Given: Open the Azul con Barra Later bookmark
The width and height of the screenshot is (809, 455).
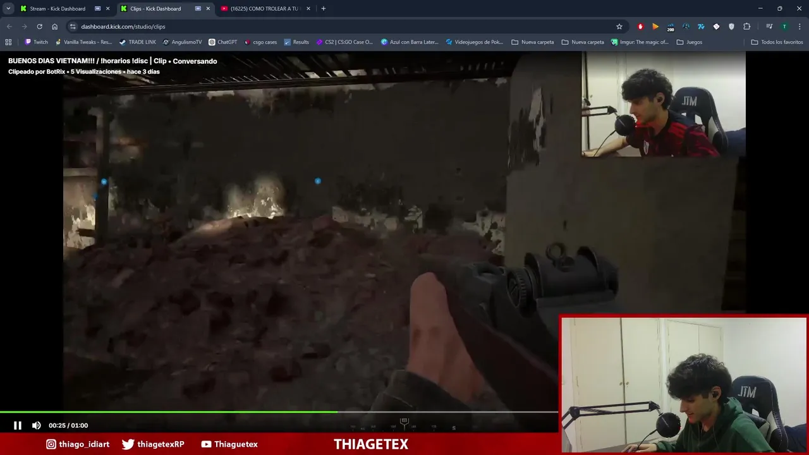Looking at the screenshot, I should point(410,42).
